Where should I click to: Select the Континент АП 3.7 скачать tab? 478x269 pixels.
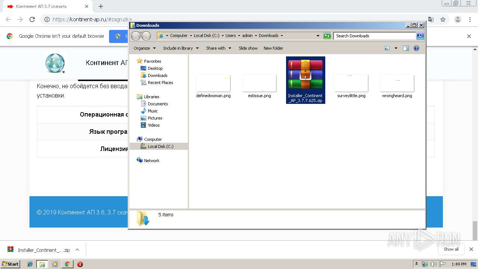point(48,6)
